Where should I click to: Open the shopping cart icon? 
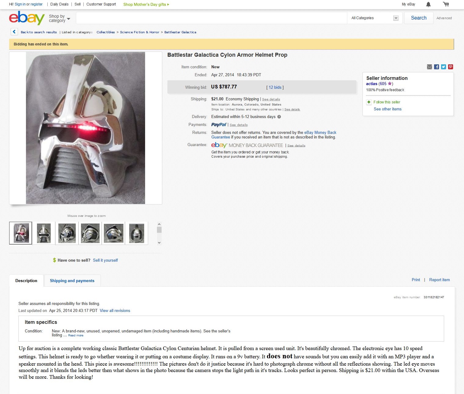tap(446, 4)
